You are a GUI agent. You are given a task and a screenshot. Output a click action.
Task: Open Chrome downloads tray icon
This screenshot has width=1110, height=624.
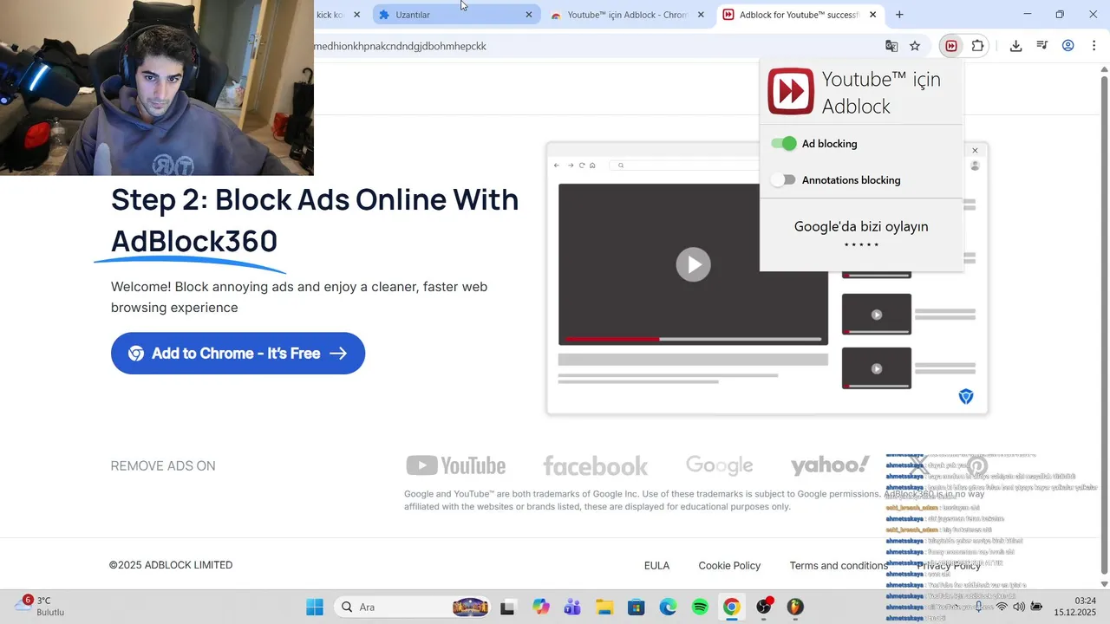(1015, 46)
